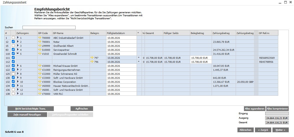
Task: Follow the yellow arrow for document 797
Action: (x=92, y=58)
